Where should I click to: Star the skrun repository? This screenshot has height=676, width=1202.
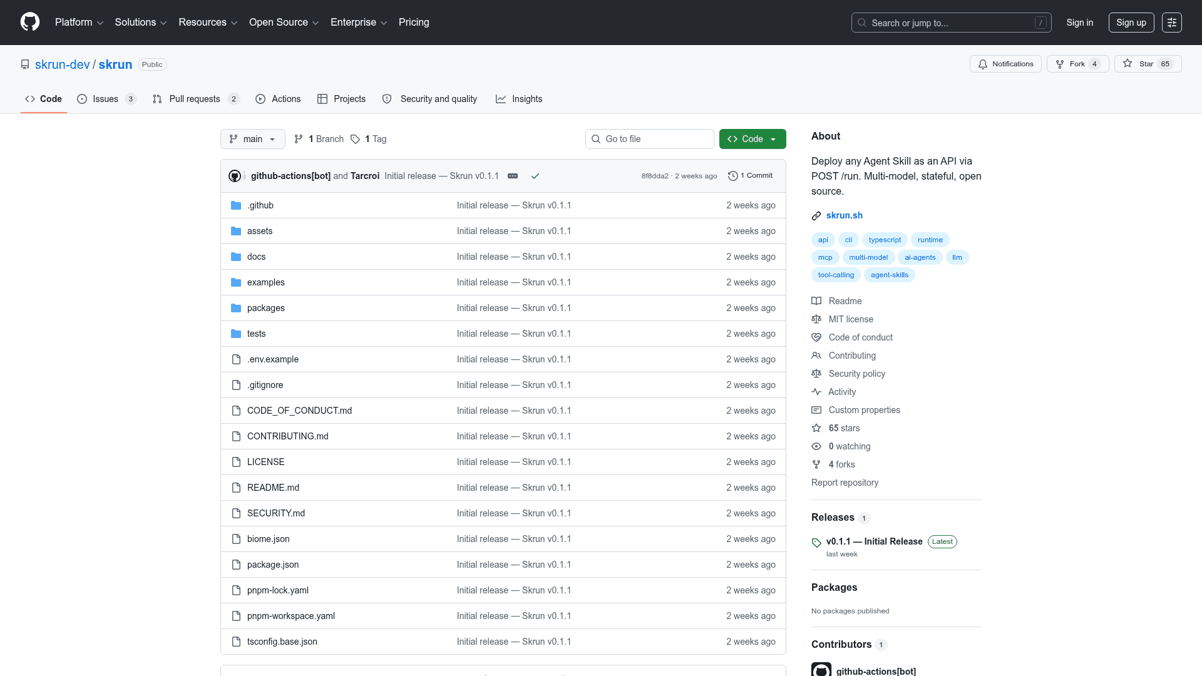pos(1139,64)
